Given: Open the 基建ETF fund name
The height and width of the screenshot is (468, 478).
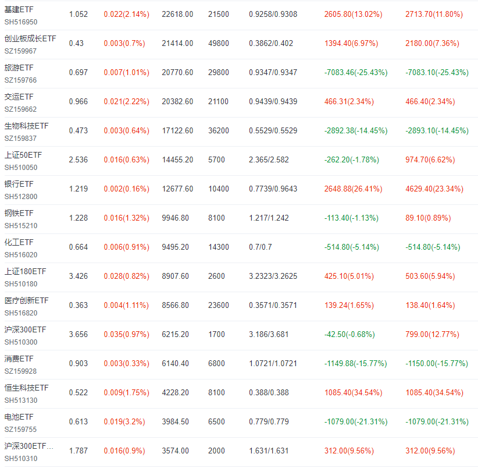Looking at the screenshot, I should tap(19, 9).
